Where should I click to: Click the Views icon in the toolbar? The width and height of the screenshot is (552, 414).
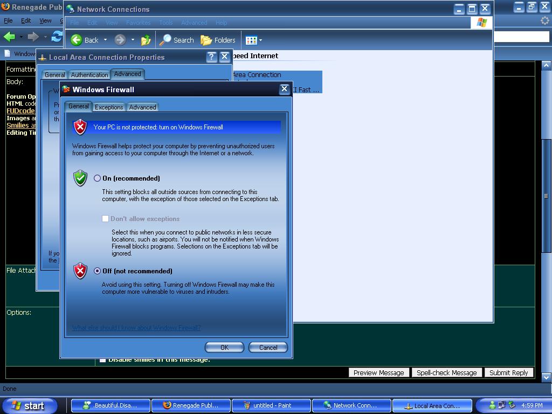tap(251, 40)
